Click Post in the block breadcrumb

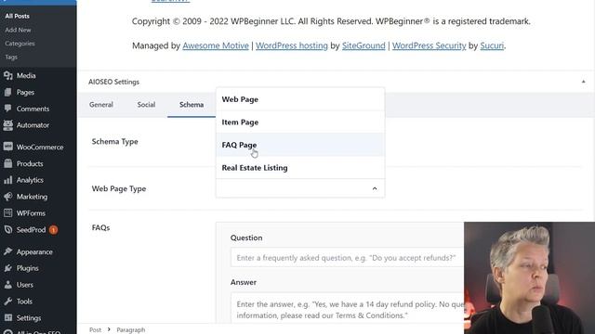coord(95,330)
